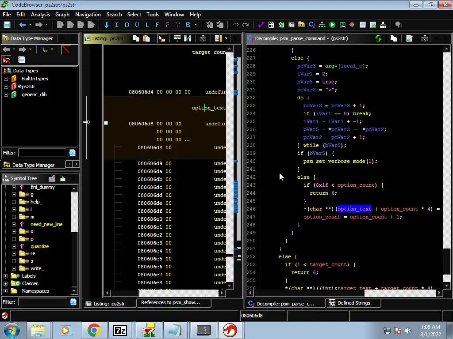This screenshot has height=339, width=453.
Task: Expand the BuiltInTypes node
Action: tap(6, 79)
